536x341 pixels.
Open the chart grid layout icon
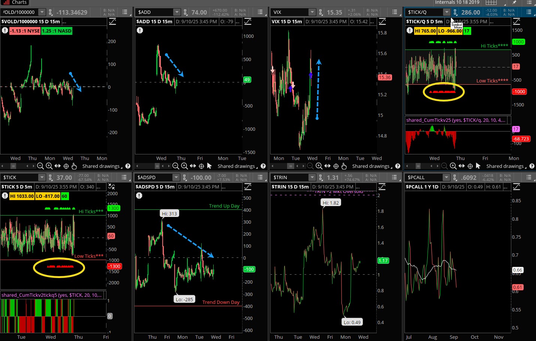point(491,3)
